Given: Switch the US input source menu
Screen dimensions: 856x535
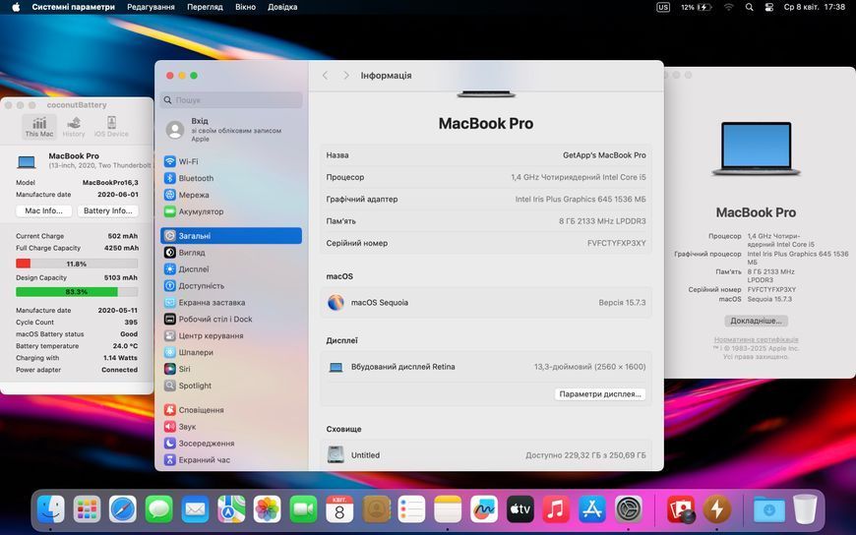Looking at the screenshot, I should click(x=663, y=7).
